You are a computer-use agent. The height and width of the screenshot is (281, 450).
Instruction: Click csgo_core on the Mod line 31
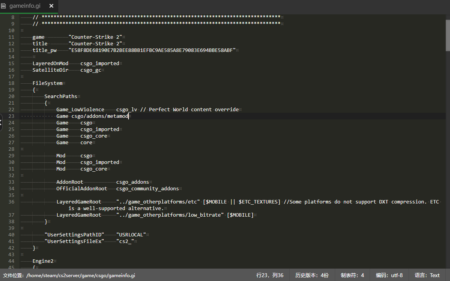[x=94, y=169]
